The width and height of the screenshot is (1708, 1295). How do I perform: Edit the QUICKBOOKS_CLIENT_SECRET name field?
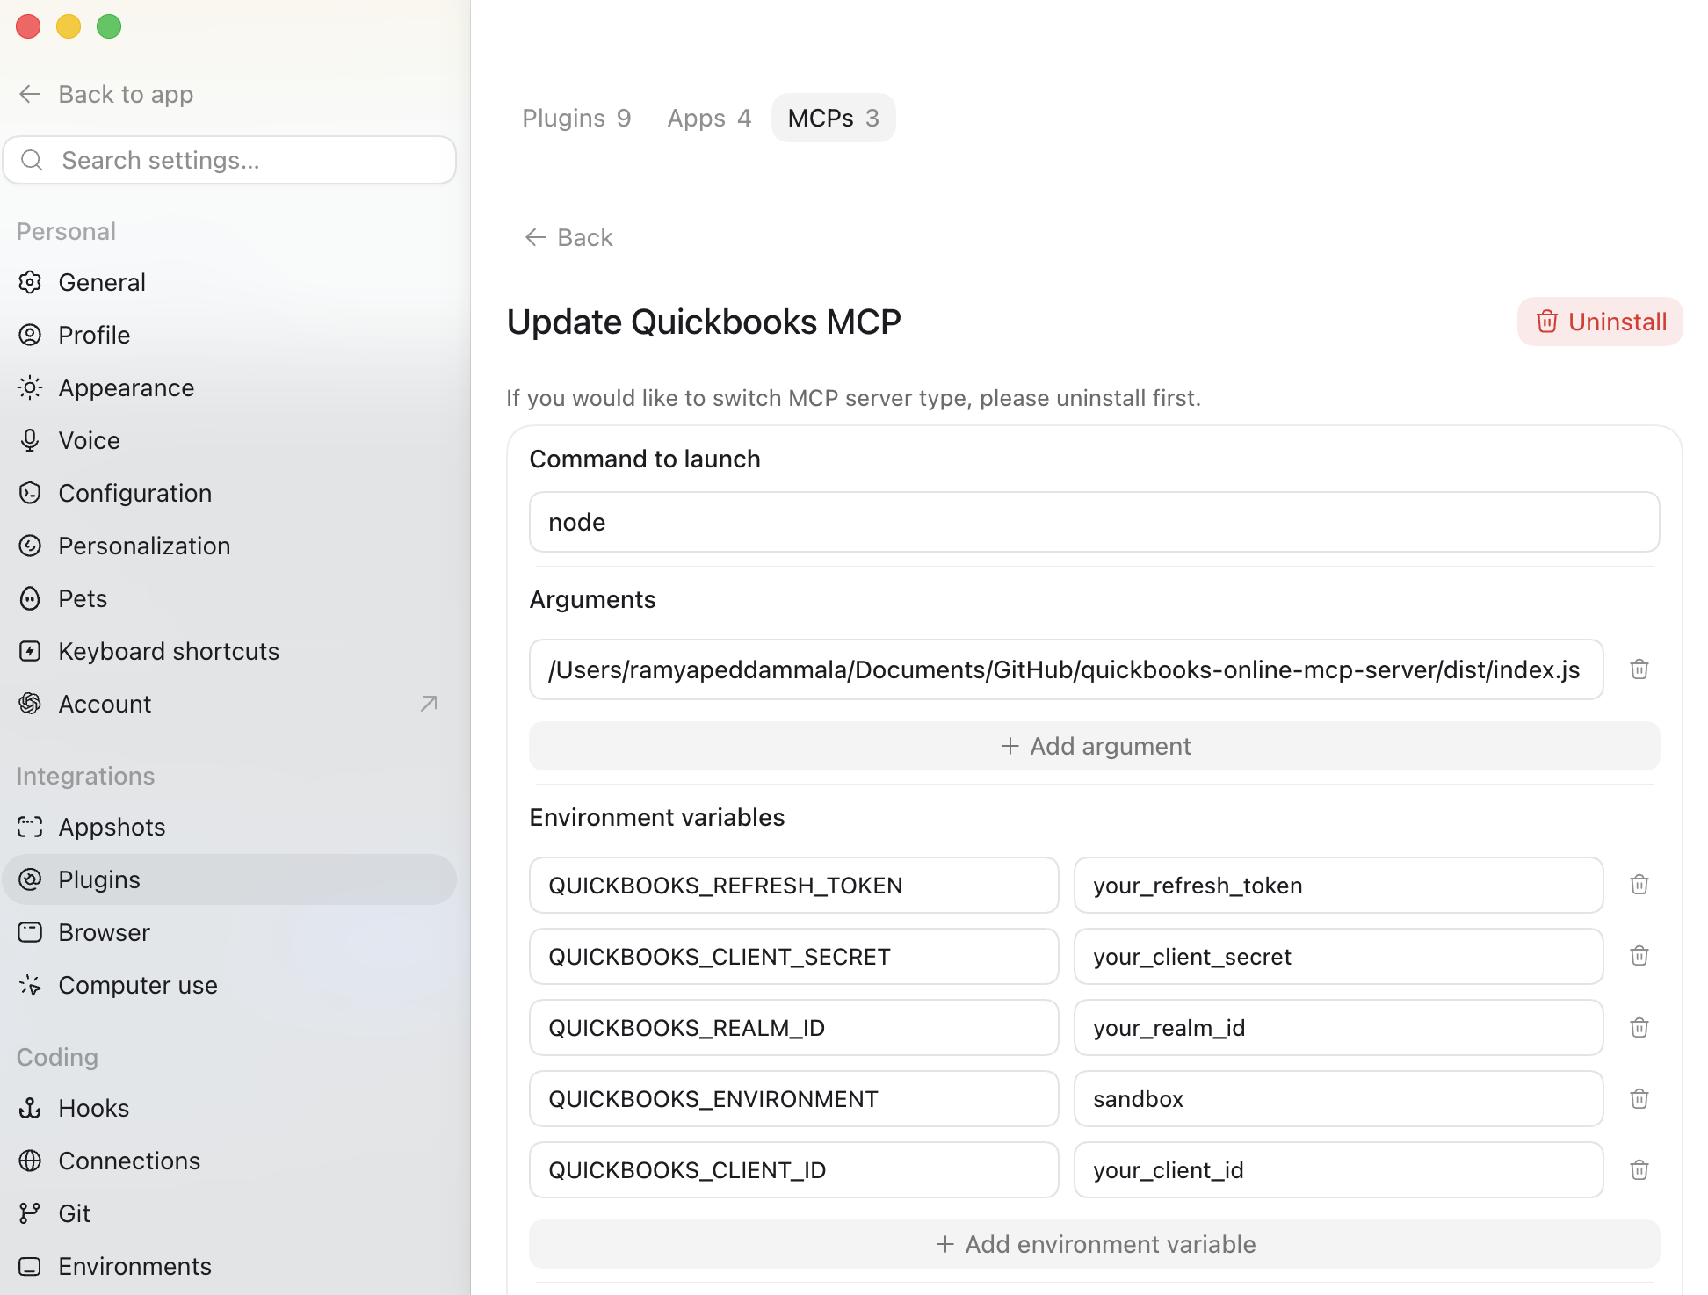(794, 956)
